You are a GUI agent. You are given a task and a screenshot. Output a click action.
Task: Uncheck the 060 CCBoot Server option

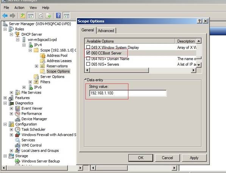pos(88,53)
